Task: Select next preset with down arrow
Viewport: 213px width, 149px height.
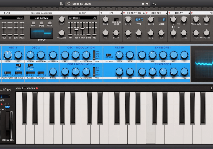Action: tap(147, 4)
